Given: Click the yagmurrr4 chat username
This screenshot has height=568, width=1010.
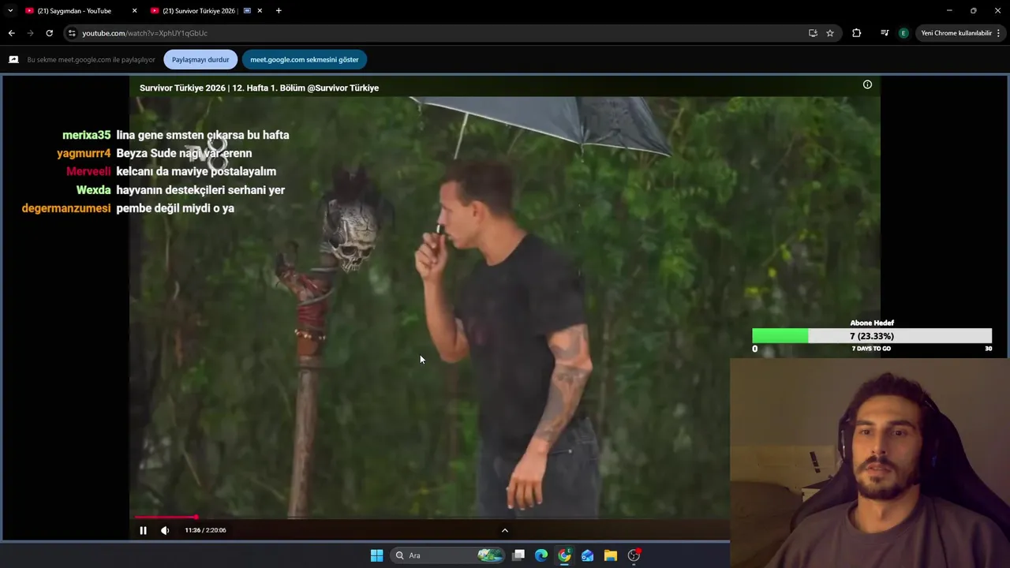Looking at the screenshot, I should 84,153.
